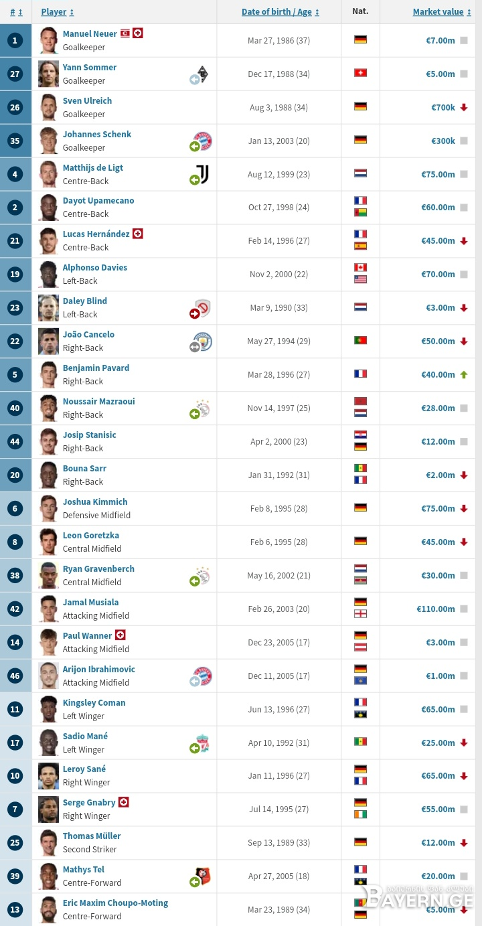Click the green up arrow by Benjamin Pavard's value
This screenshot has height=926, width=482.
point(463,375)
